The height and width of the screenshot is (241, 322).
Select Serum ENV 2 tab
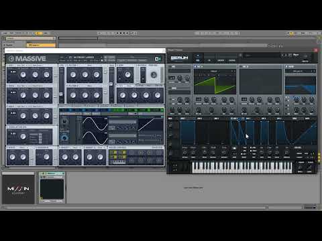click(x=200, y=118)
